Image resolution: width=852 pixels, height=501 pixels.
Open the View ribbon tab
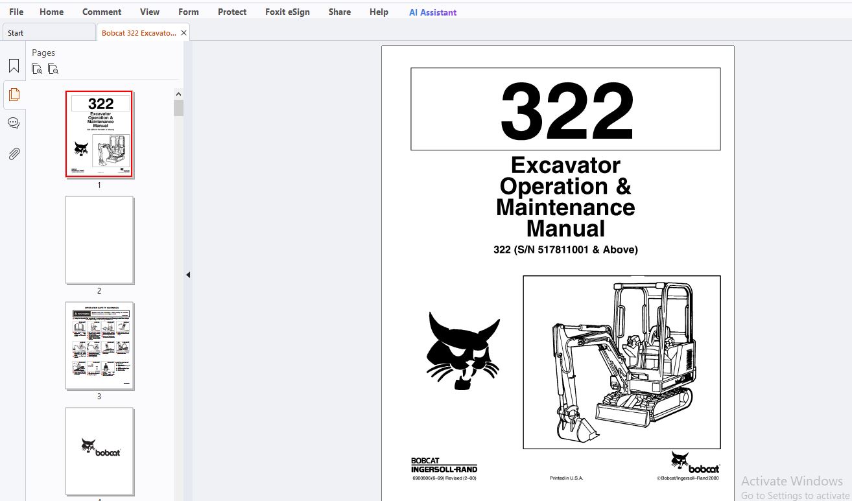150,12
